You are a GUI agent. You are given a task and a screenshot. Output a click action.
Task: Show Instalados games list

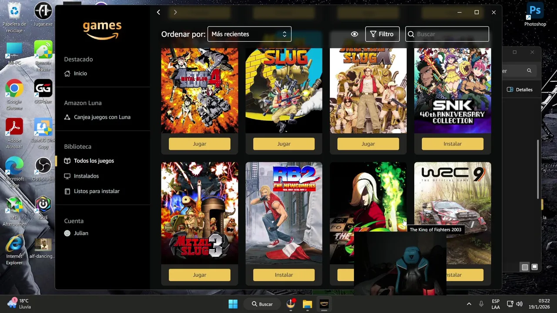coord(81,176)
